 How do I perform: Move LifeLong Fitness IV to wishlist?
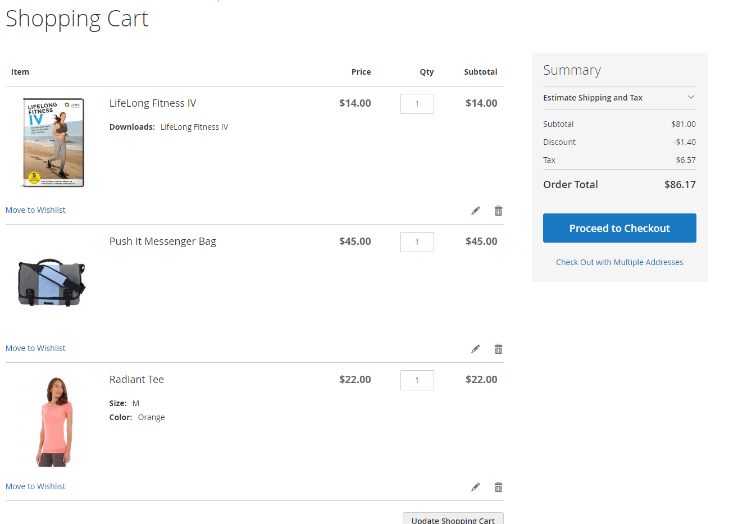[35, 210]
